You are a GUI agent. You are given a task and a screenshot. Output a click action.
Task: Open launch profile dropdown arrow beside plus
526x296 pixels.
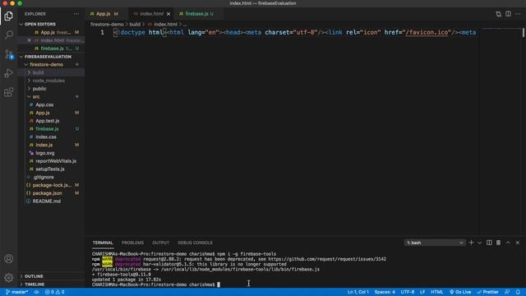479,243
